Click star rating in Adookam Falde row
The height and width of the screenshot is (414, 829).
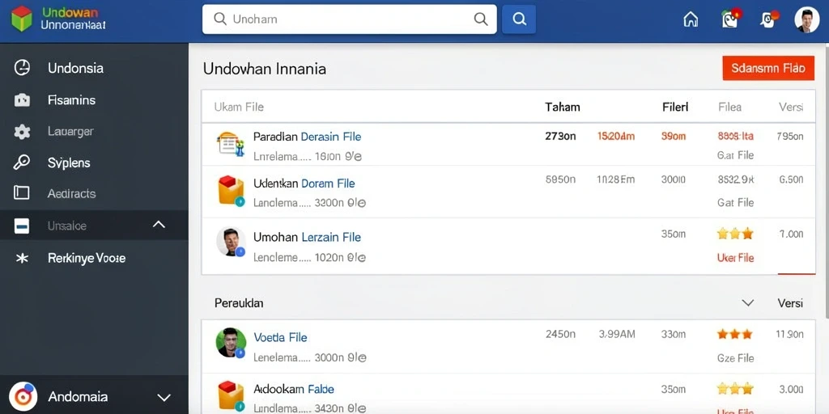[735, 390]
